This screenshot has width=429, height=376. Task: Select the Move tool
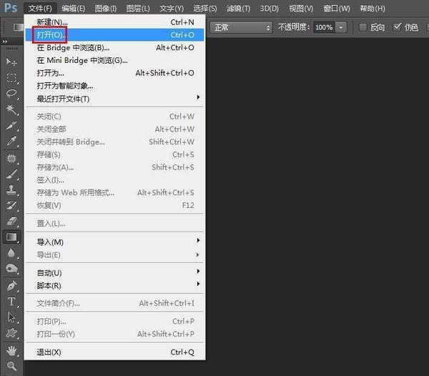click(x=11, y=62)
